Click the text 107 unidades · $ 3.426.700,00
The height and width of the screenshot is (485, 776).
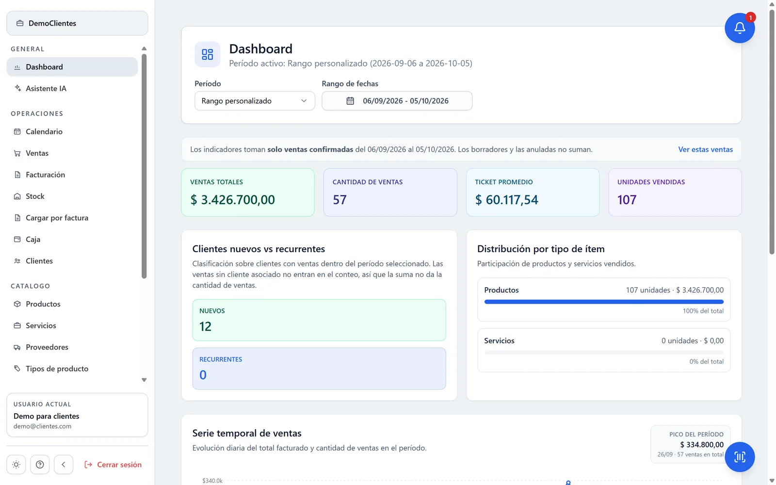tap(675, 290)
